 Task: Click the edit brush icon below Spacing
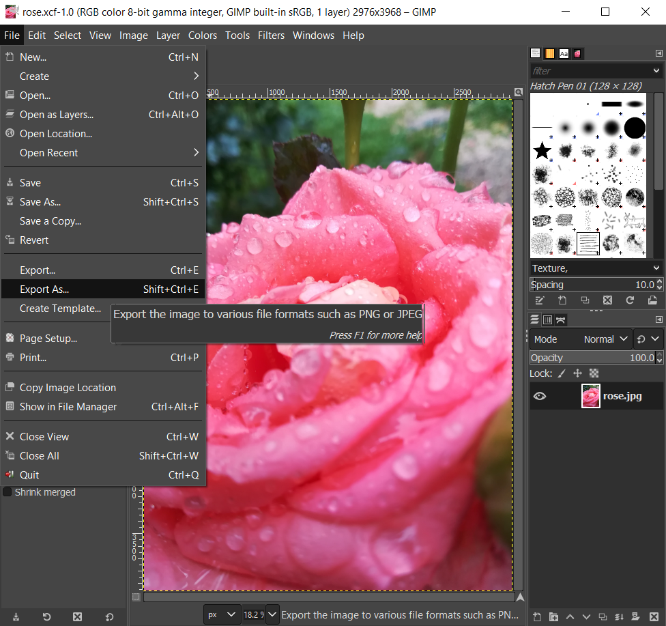pyautogui.click(x=539, y=300)
